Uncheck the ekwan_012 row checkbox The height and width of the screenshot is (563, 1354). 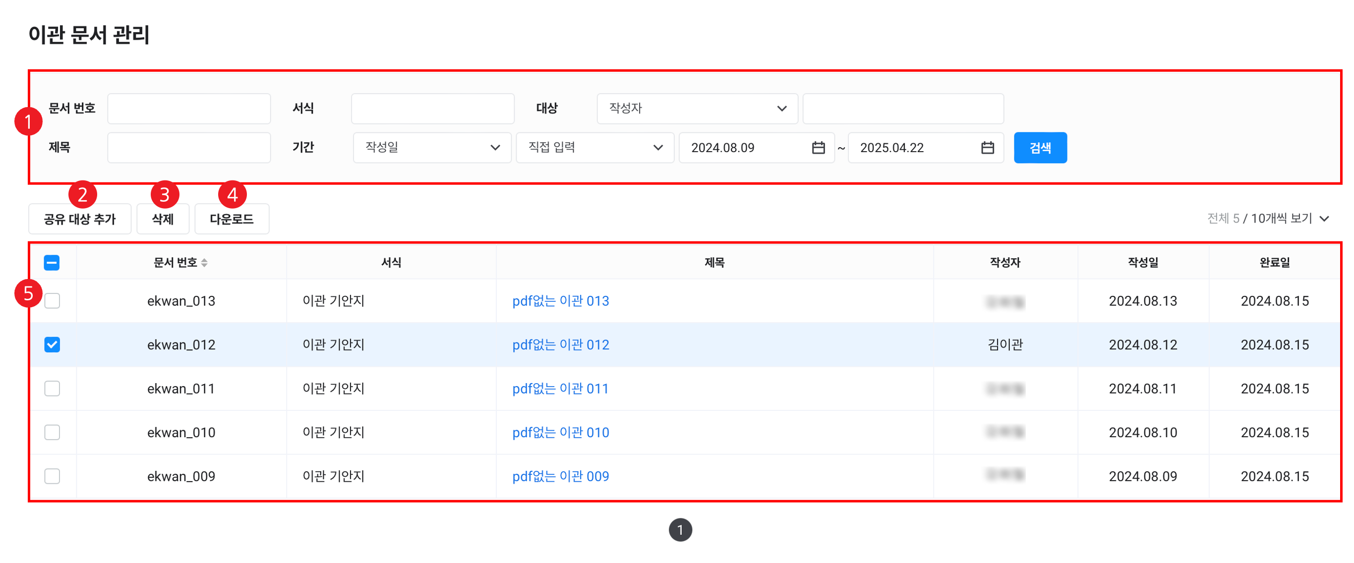click(52, 344)
